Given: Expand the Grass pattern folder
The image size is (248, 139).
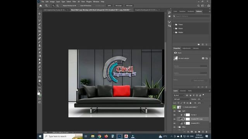Looking at the screenshot, I should pyautogui.click(x=174, y=28).
